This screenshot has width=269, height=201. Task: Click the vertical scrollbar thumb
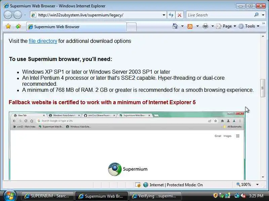[263, 88]
